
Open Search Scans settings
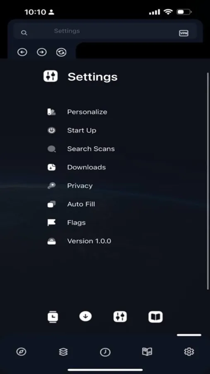click(91, 149)
